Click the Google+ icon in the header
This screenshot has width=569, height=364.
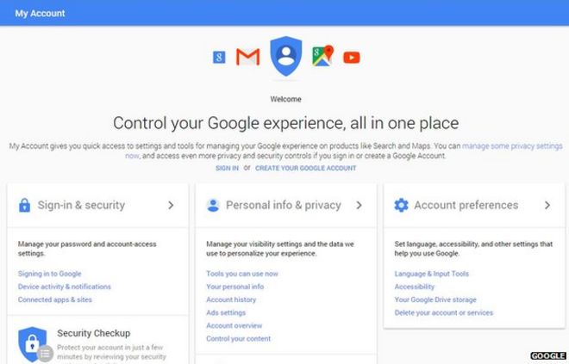pos(220,58)
